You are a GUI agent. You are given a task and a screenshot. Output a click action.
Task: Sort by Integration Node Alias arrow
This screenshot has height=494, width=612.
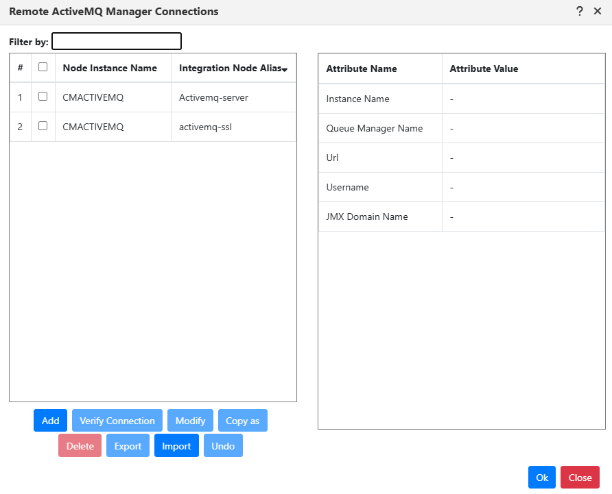click(285, 70)
